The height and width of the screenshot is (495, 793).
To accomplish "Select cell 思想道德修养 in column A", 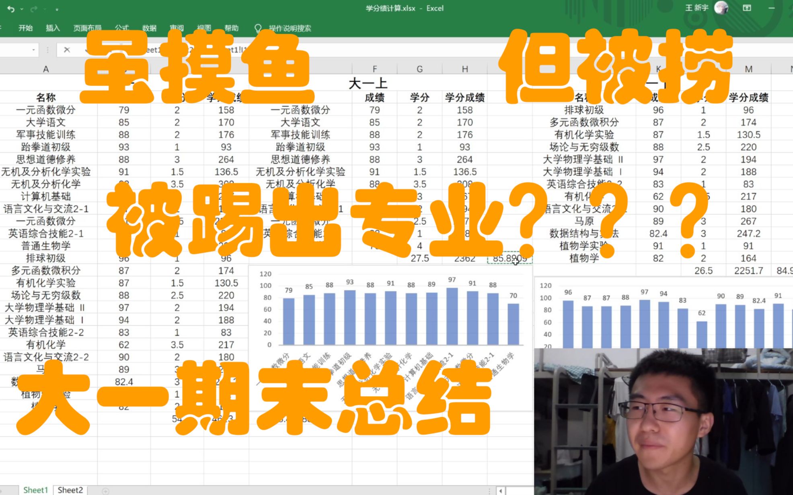I will pos(46,160).
